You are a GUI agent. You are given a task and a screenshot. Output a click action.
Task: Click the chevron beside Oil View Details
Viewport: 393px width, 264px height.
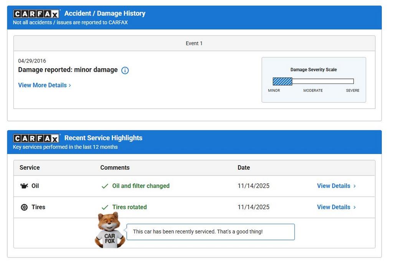coord(355,186)
